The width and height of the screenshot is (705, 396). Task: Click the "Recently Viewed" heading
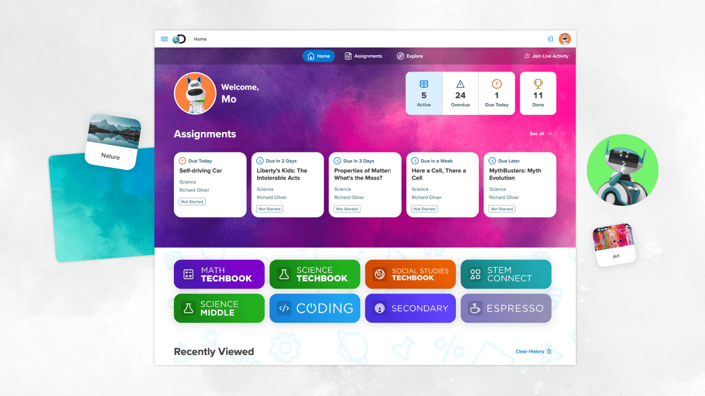(214, 352)
